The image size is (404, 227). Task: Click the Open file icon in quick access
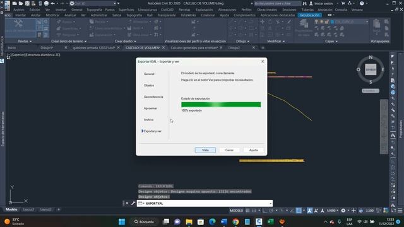tap(21, 3)
